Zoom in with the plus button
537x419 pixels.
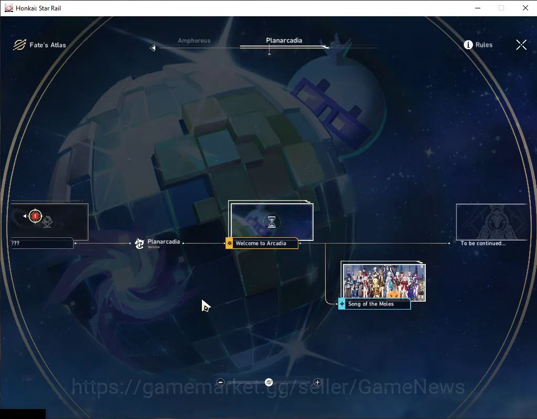pyautogui.click(x=317, y=382)
